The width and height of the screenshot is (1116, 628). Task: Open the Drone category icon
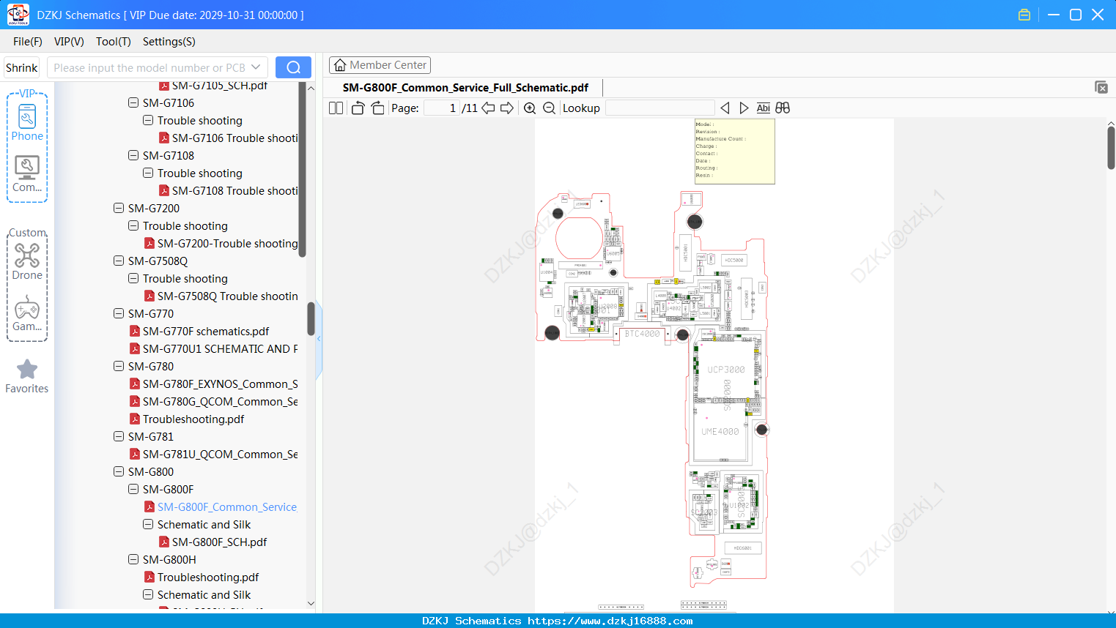click(27, 261)
